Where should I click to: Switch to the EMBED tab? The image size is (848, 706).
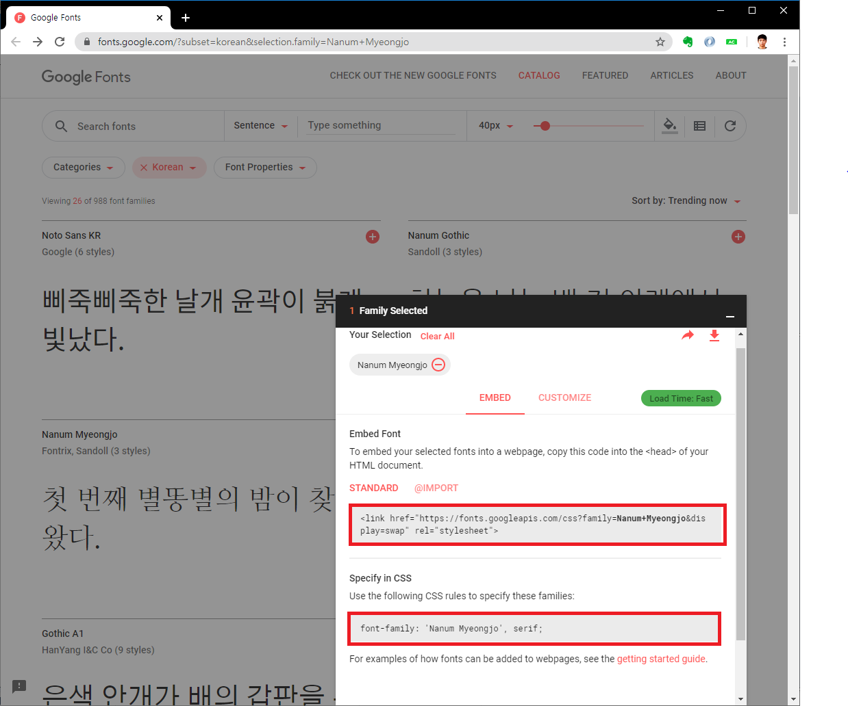(495, 397)
